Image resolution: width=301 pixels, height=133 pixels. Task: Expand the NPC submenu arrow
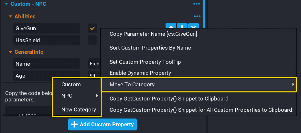[x=97, y=96]
